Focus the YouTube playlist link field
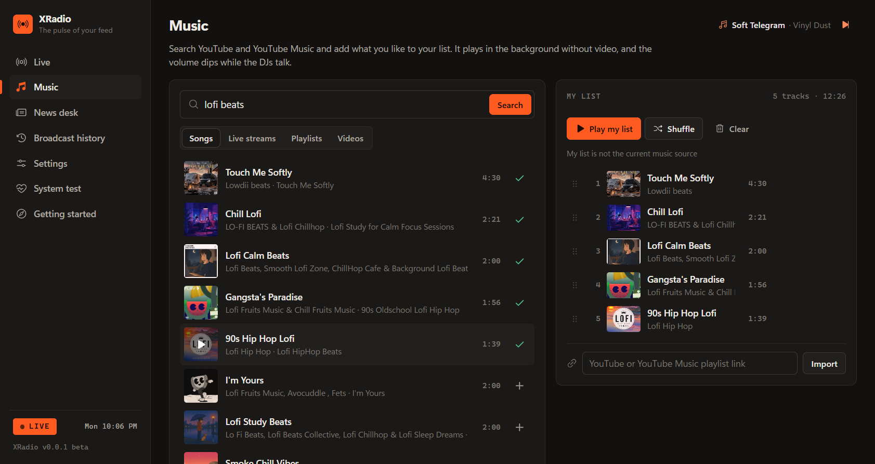 click(x=689, y=364)
